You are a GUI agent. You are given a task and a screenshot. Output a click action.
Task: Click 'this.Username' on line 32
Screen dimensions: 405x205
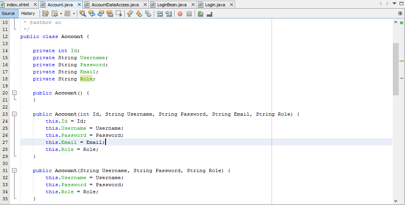click(66, 178)
